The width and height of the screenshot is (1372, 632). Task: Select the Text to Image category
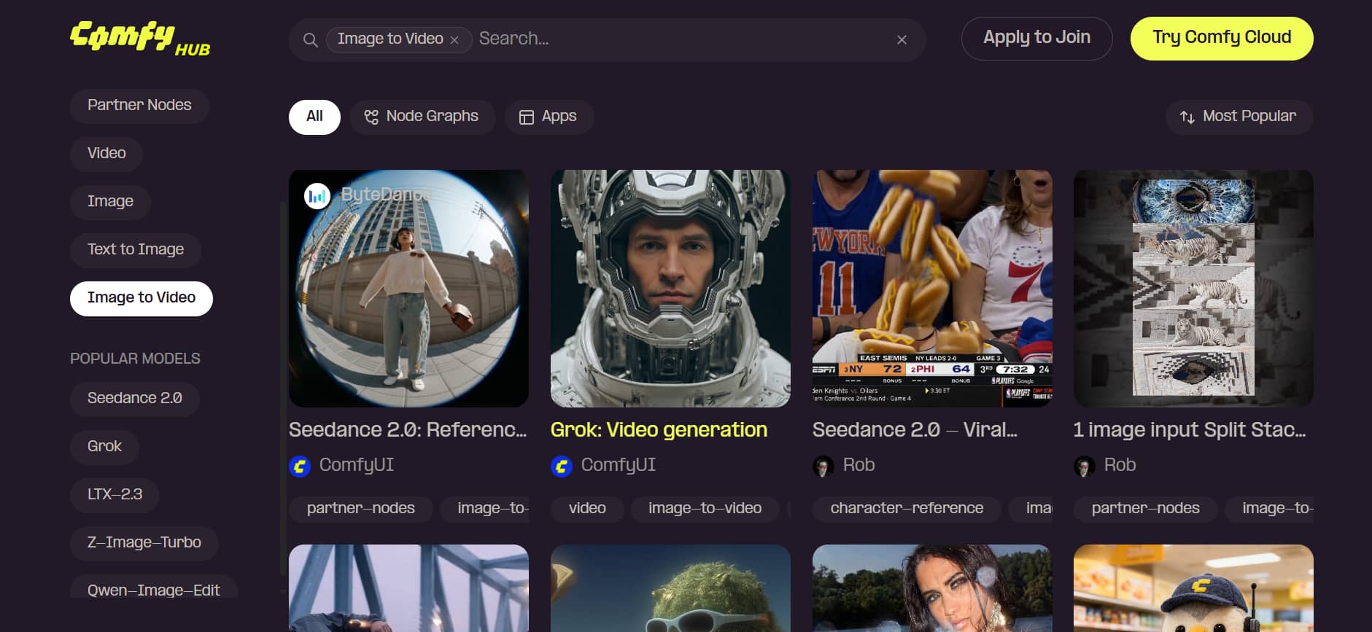[136, 249]
